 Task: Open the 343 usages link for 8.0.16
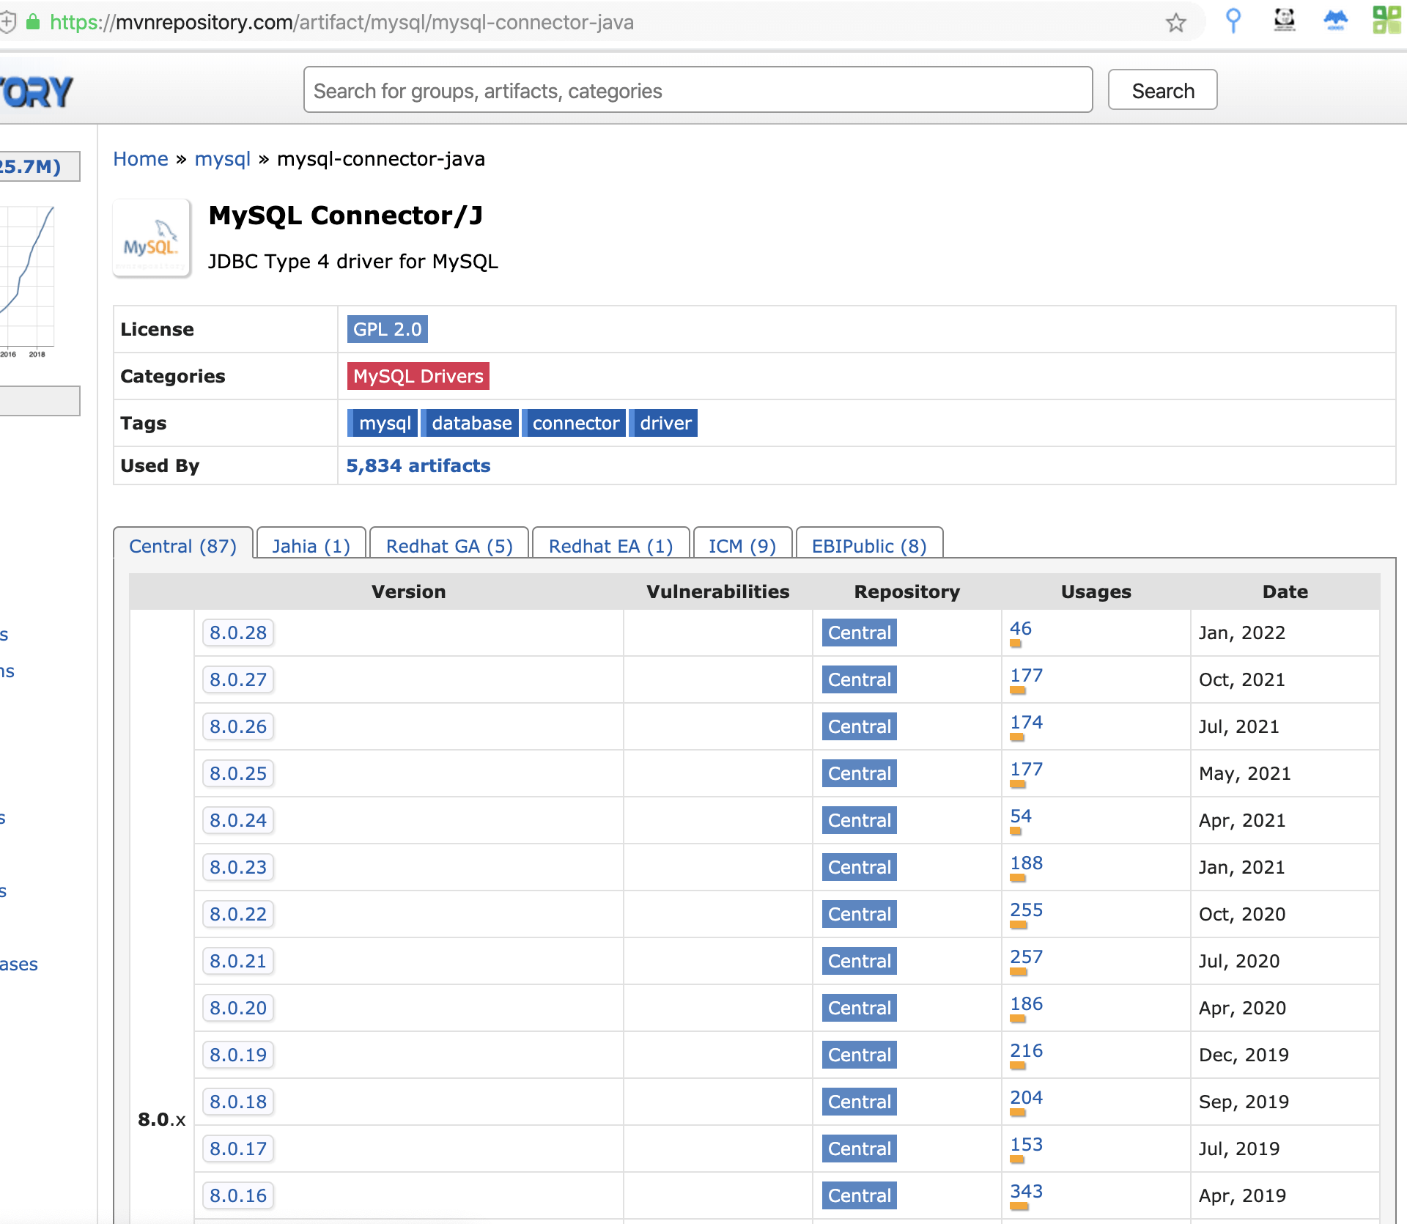(x=1026, y=1192)
